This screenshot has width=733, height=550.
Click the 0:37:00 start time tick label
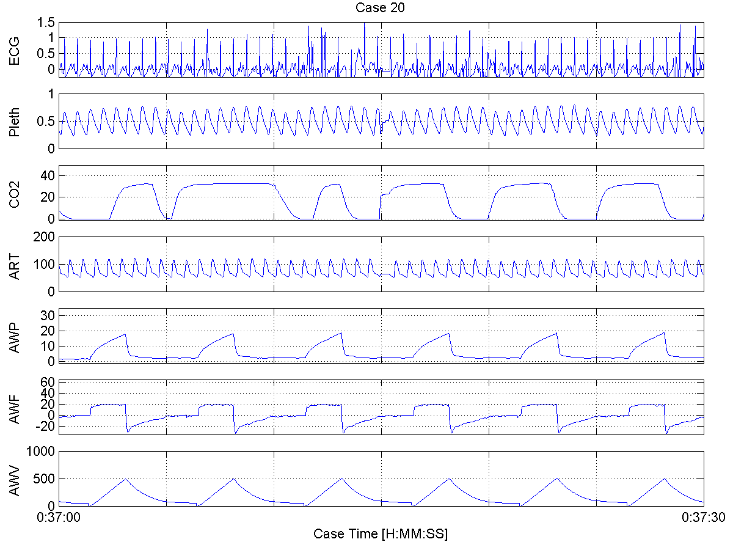point(59,518)
